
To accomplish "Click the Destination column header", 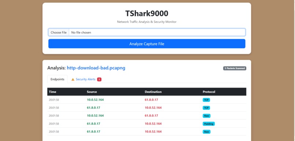I will tap(153, 92).
